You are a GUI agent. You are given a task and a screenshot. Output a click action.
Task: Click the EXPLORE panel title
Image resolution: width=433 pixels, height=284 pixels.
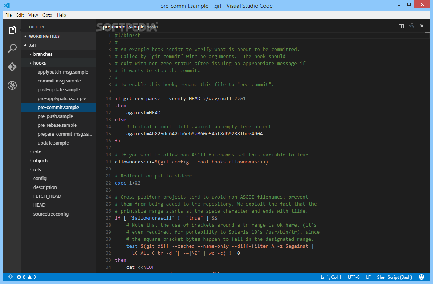(x=37, y=27)
